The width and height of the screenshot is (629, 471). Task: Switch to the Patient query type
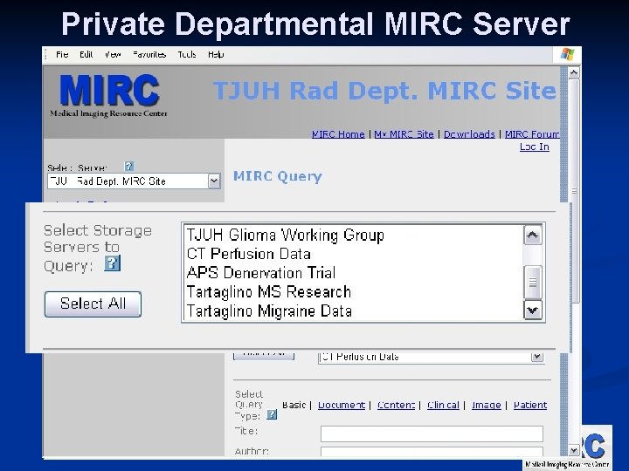click(530, 405)
